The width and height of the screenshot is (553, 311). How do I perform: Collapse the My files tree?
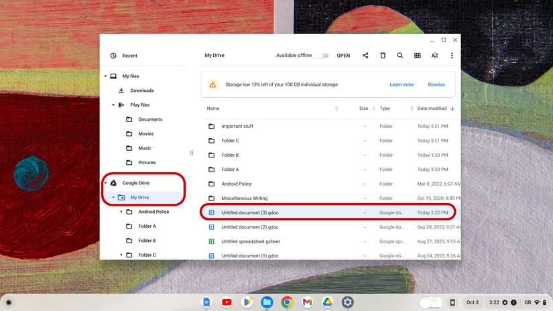click(x=106, y=76)
